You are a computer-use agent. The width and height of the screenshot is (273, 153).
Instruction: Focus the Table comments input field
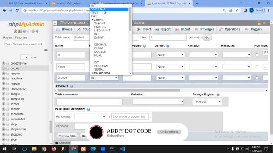click(x=89, y=102)
